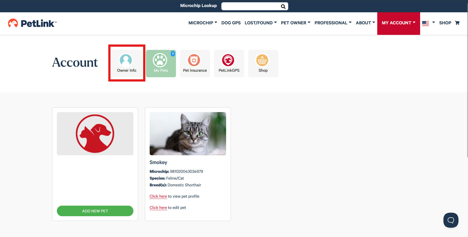
Task: Click the microchip lookup magnifier icon
Action: (283, 7)
